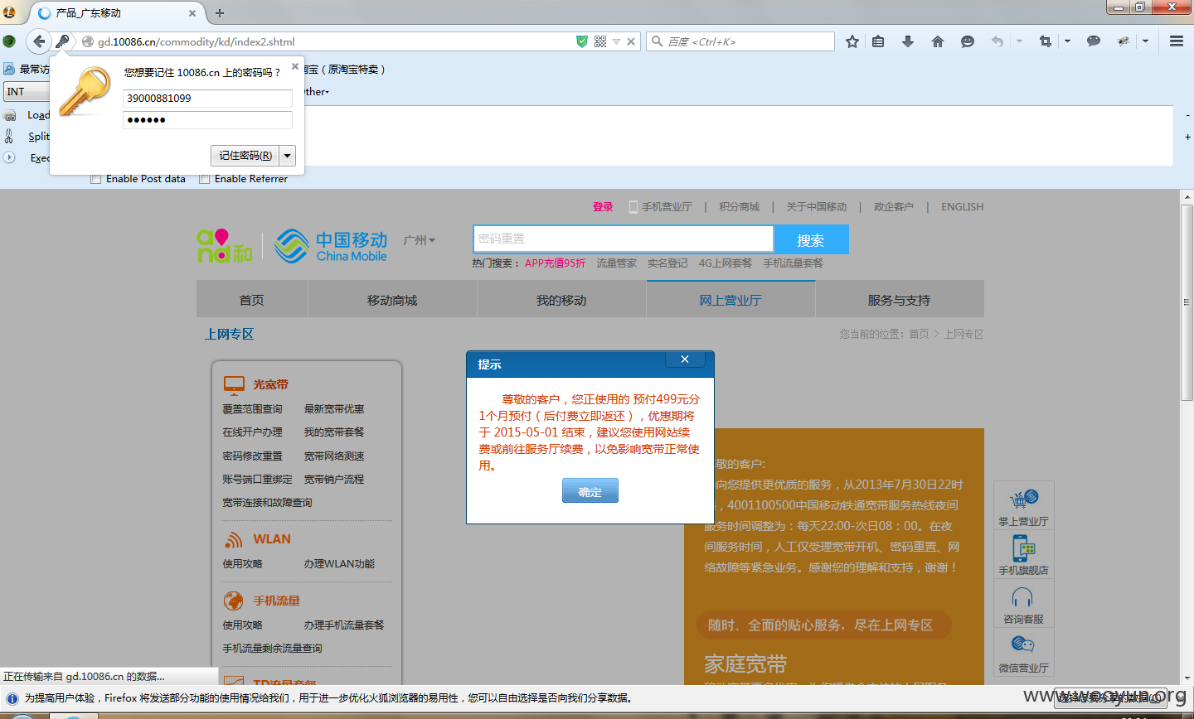The height and width of the screenshot is (719, 1194).
Task: Click the masked password field in the popup
Action: [x=207, y=120]
